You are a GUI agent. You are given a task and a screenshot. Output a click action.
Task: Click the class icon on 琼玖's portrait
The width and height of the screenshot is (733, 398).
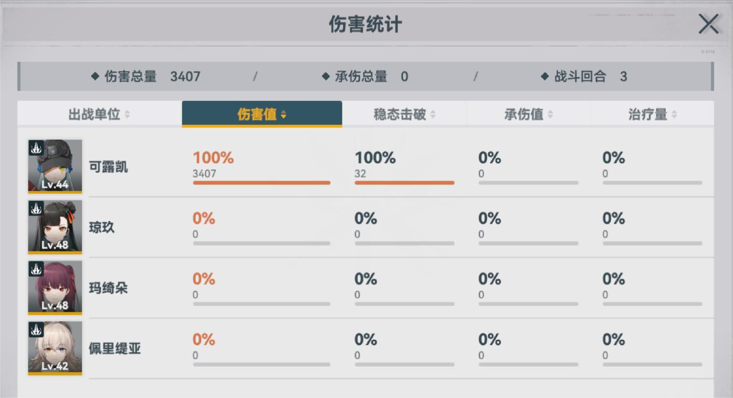click(36, 208)
